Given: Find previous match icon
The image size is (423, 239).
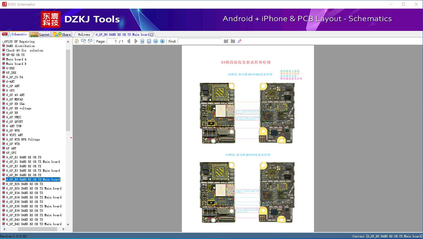Looking at the screenshot, I should [226, 41].
